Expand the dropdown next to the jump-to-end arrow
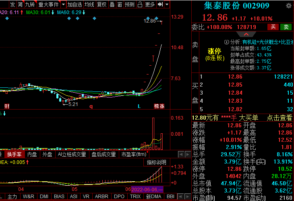This screenshot has width=294, height=201. click(167, 4)
